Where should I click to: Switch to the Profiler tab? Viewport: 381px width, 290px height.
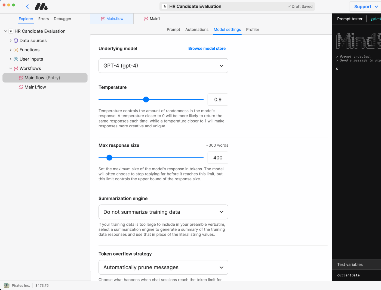(253, 30)
